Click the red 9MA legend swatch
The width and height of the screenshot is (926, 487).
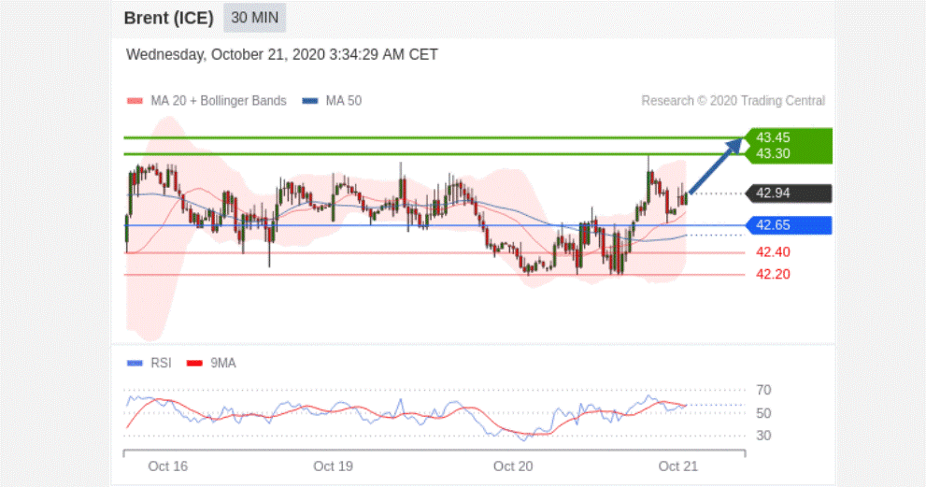point(194,364)
